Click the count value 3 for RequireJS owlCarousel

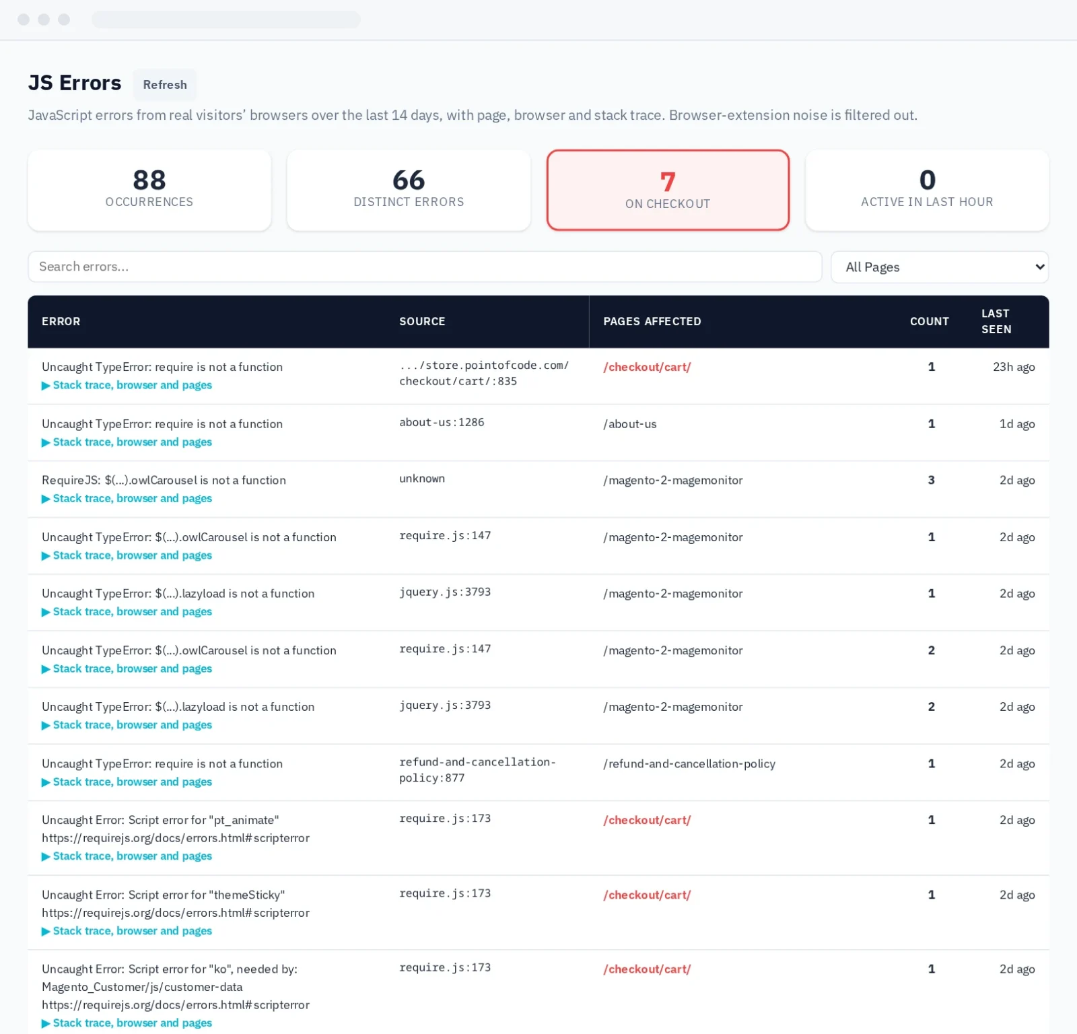(x=932, y=480)
